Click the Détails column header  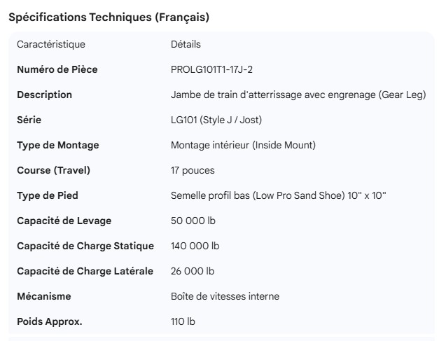tap(186, 44)
